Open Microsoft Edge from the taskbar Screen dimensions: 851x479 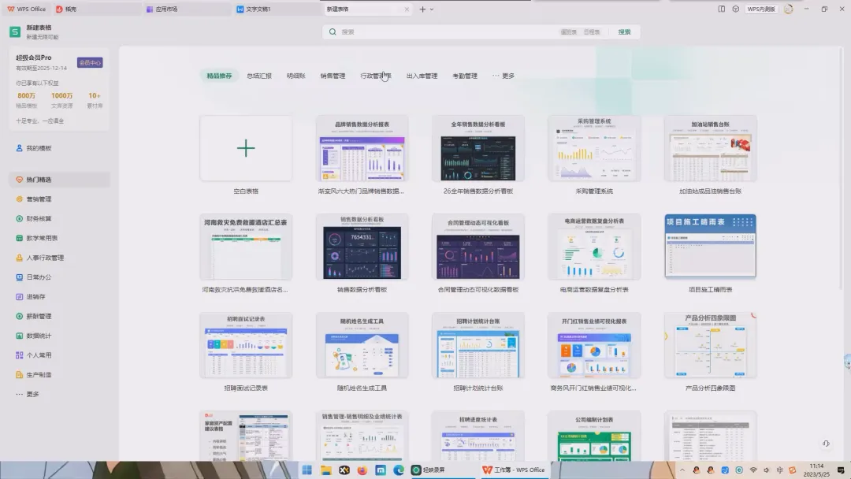399,470
